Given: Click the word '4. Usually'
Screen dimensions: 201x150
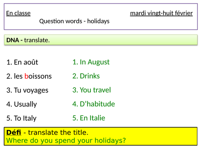Looking at the screenshot, I should pos(22,104).
